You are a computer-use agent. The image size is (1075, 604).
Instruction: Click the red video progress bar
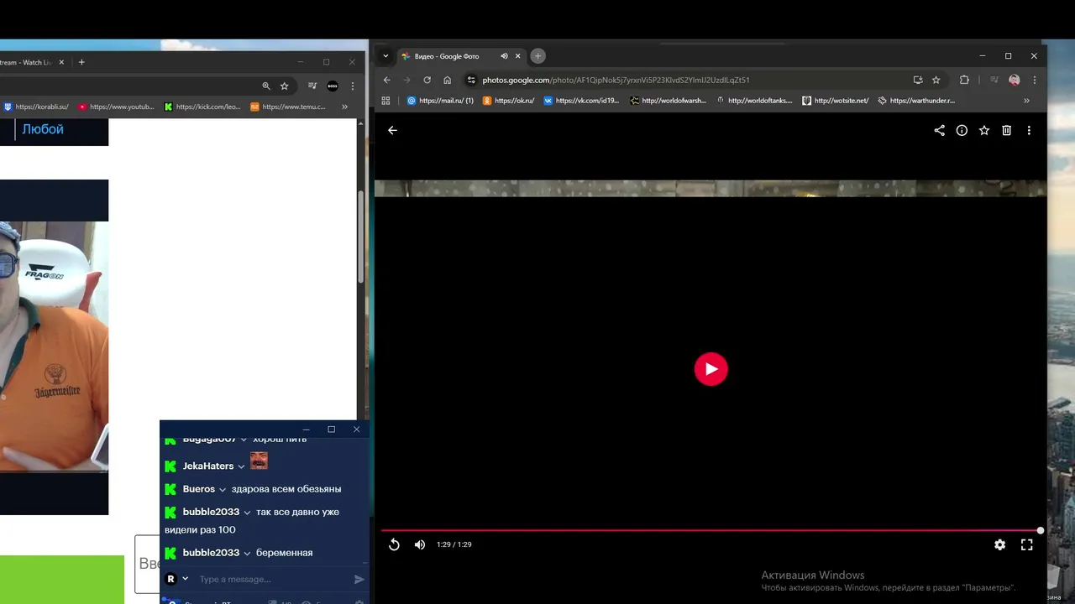(x=711, y=530)
